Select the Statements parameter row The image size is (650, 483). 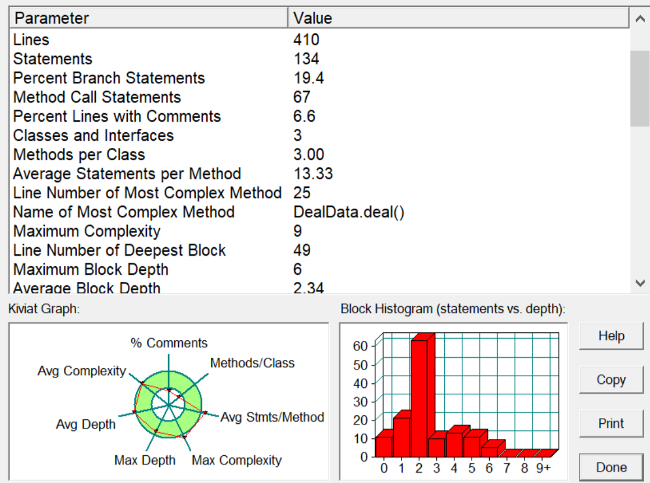(x=319, y=59)
